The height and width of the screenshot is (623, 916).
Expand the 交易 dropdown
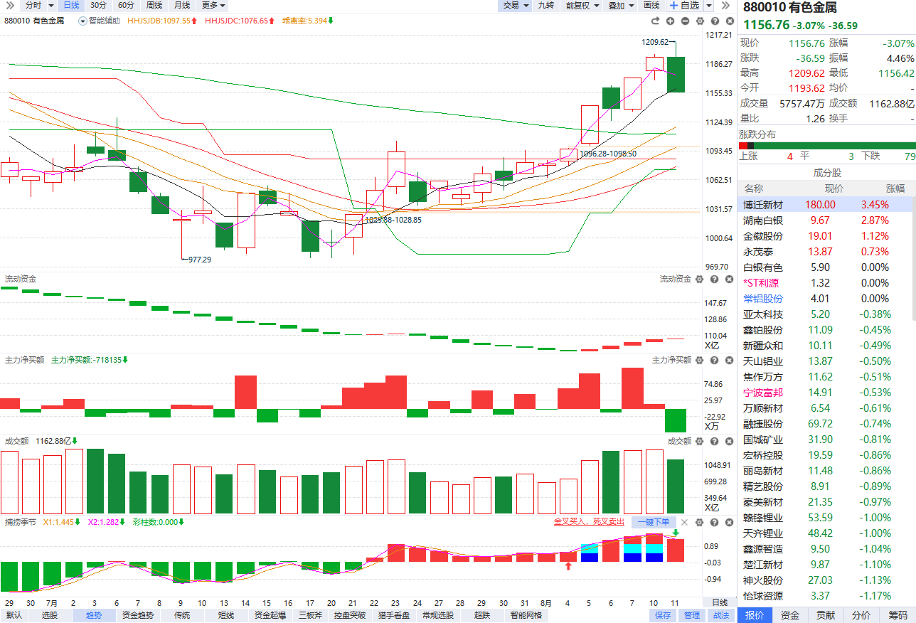[516, 5]
